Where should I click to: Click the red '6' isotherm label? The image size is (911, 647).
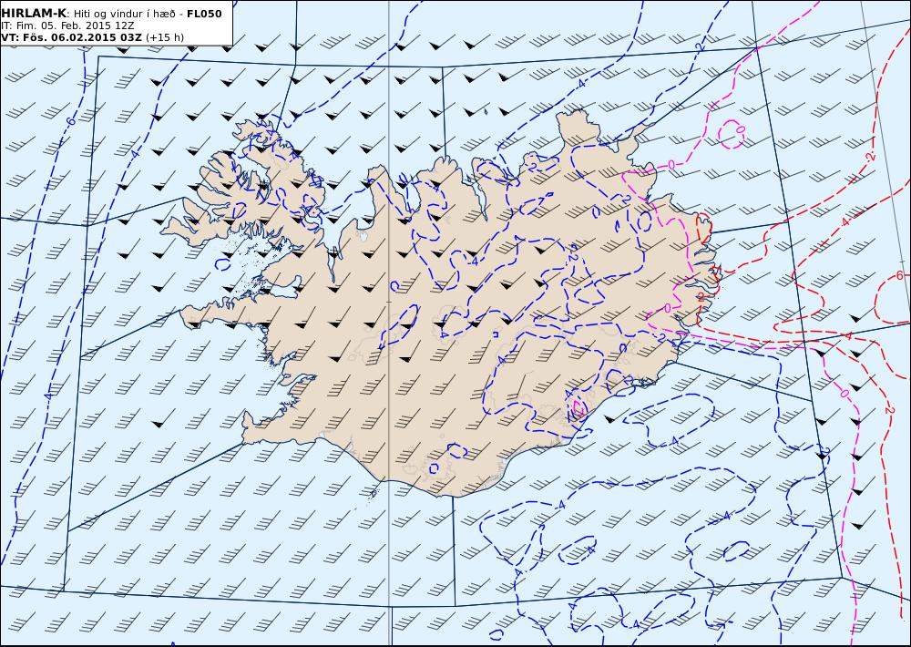[901, 275]
